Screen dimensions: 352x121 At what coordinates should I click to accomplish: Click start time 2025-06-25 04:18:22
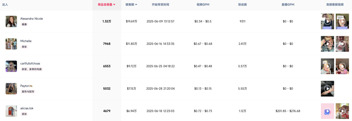pos(160,66)
